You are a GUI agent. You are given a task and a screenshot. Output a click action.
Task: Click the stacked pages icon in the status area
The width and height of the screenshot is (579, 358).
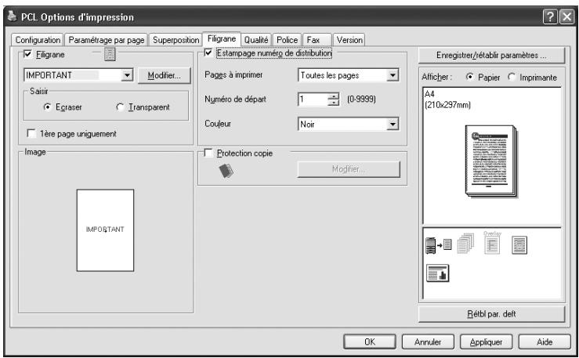coord(465,243)
